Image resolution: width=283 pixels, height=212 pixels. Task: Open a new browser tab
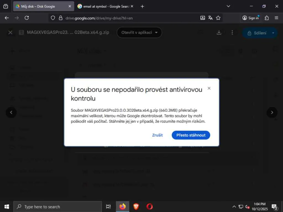pos(142,7)
